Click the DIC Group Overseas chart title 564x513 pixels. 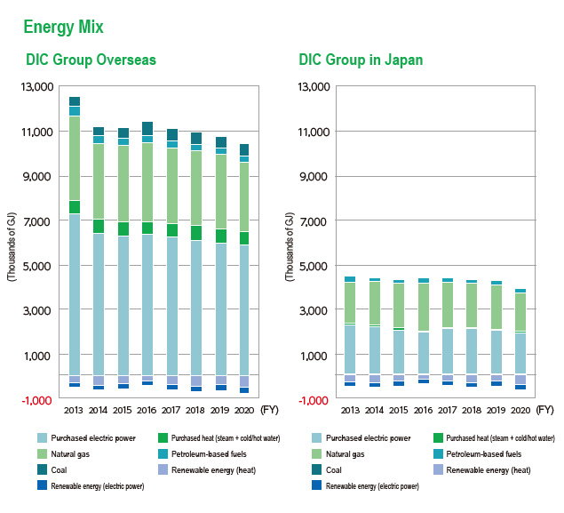pos(91,60)
